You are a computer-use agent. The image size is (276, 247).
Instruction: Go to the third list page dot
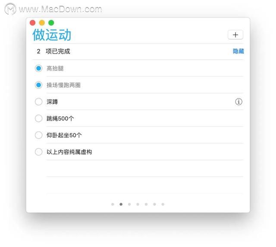pos(129,204)
